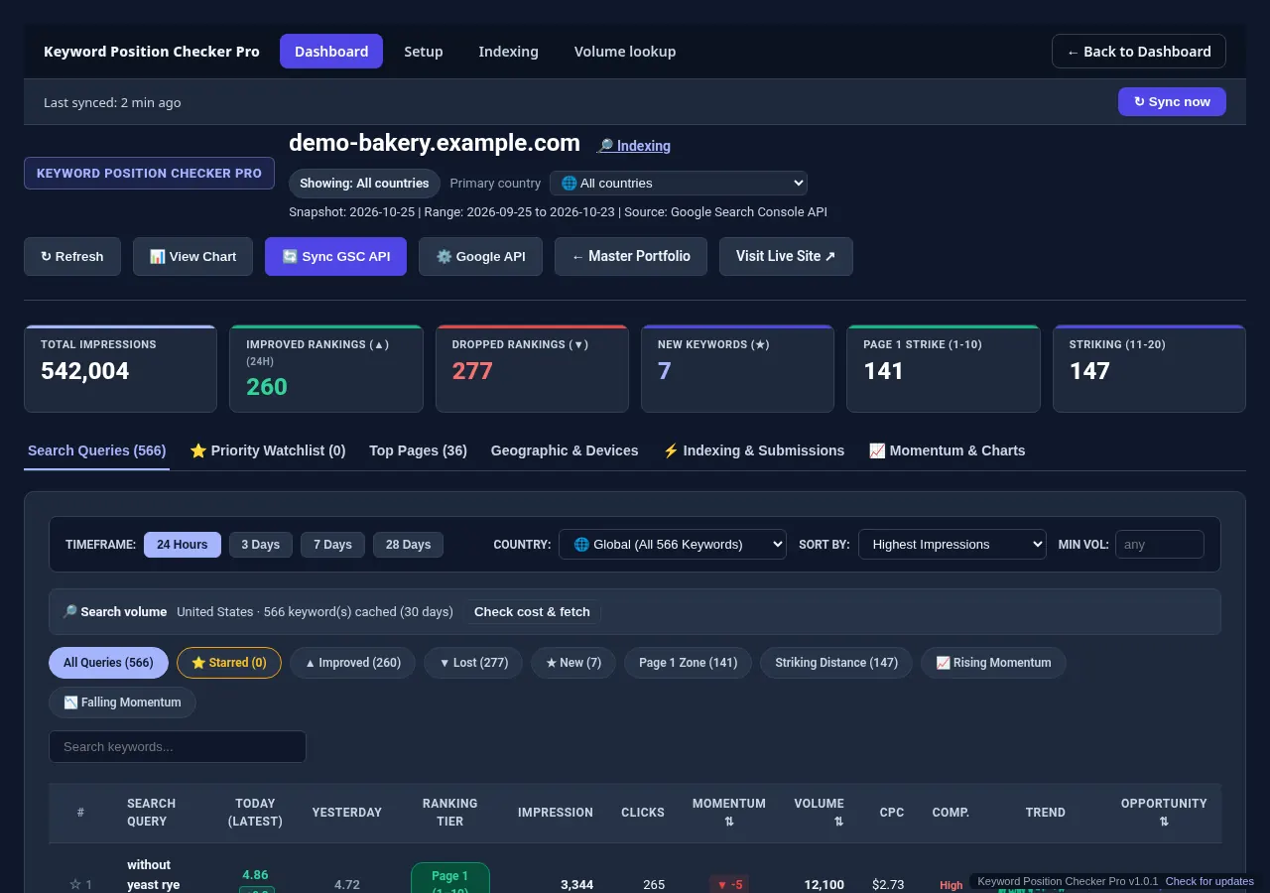Viewport: 1270px width, 893px height.
Task: Click Back to Dashboard button
Action: (1139, 52)
